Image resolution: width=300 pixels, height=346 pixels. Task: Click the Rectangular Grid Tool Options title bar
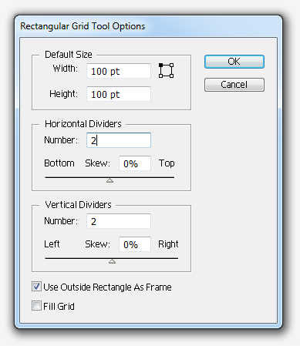click(x=148, y=26)
